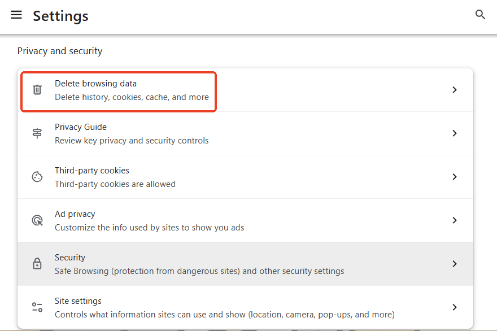Open the search icon in the header

click(x=480, y=15)
